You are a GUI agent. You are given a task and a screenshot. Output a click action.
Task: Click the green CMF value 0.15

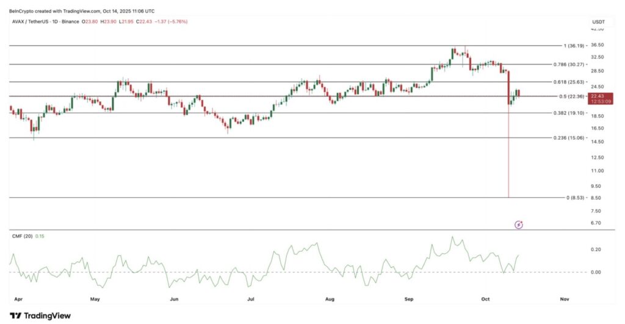pos(40,236)
